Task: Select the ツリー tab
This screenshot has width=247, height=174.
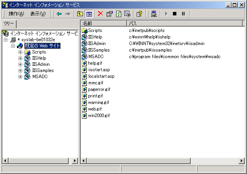Action: [x=9, y=24]
